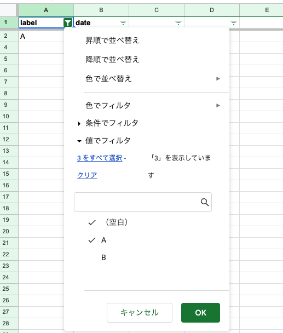The height and width of the screenshot is (333, 283).
Task: Choose 降順で並べ替え
Action: (x=113, y=60)
